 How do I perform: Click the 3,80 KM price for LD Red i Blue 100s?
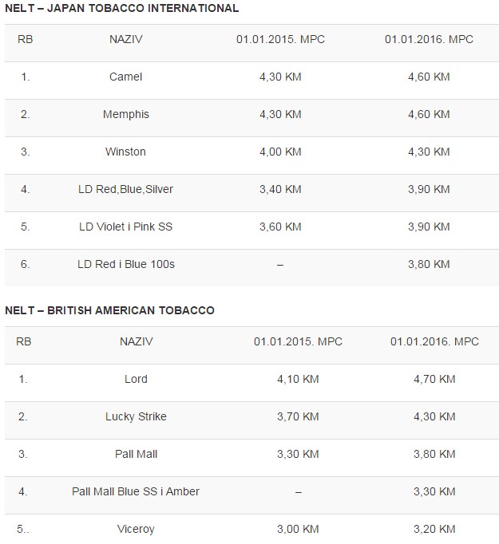coord(429,264)
